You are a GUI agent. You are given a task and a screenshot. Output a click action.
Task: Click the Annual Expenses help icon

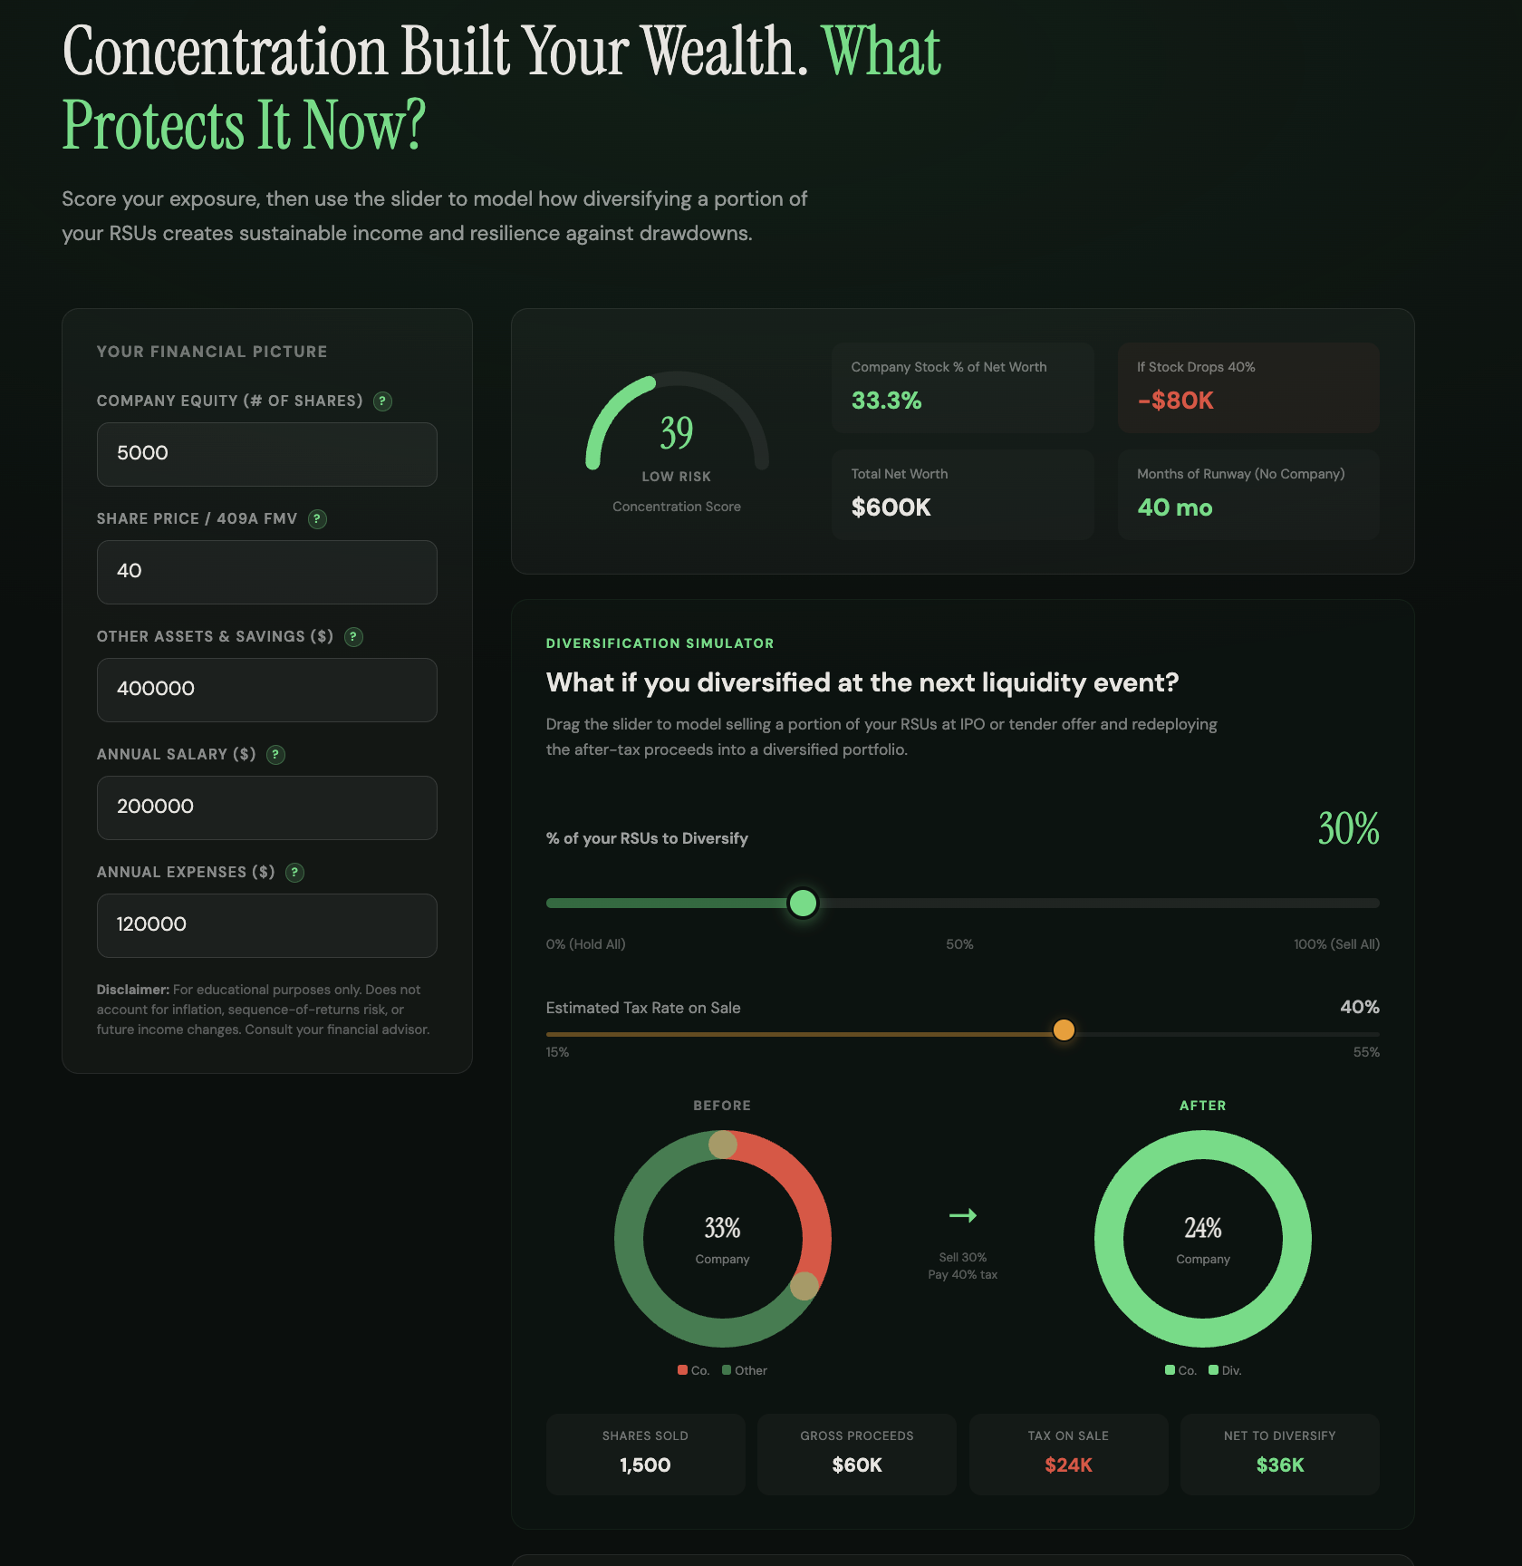(294, 873)
